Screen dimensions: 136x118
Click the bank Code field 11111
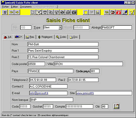[x=25, y=107]
